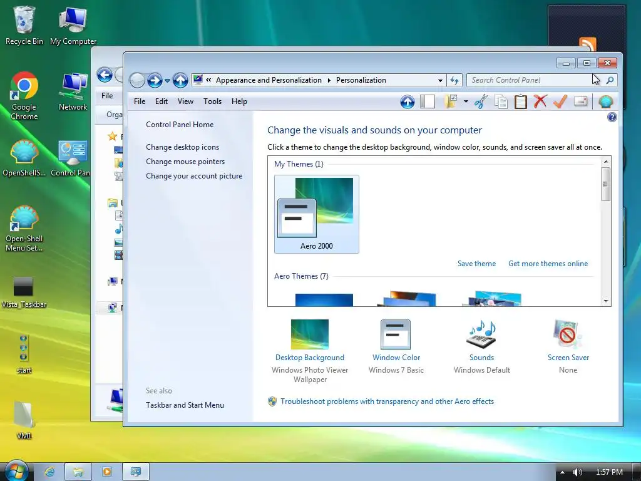Open Change your account picture link
Viewport: 641px width, 481px height.
[x=194, y=176]
